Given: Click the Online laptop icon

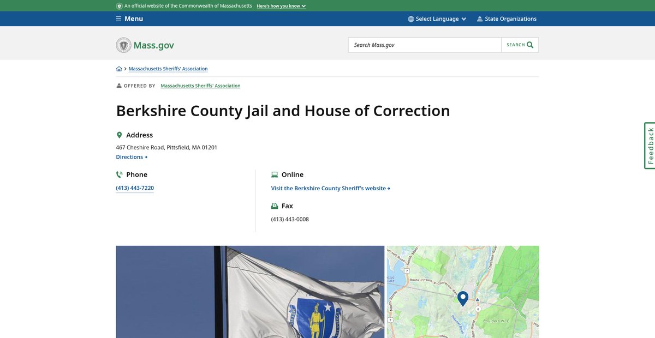Looking at the screenshot, I should [x=275, y=174].
